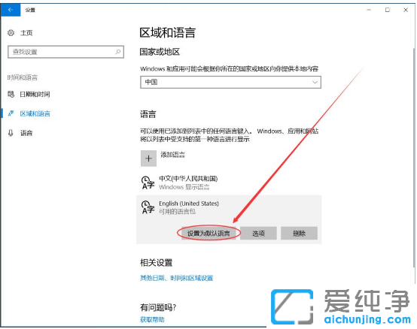The width and height of the screenshot is (417, 329).
Task: Focus the 查找设置 search field
Action: pyautogui.click(x=65, y=52)
